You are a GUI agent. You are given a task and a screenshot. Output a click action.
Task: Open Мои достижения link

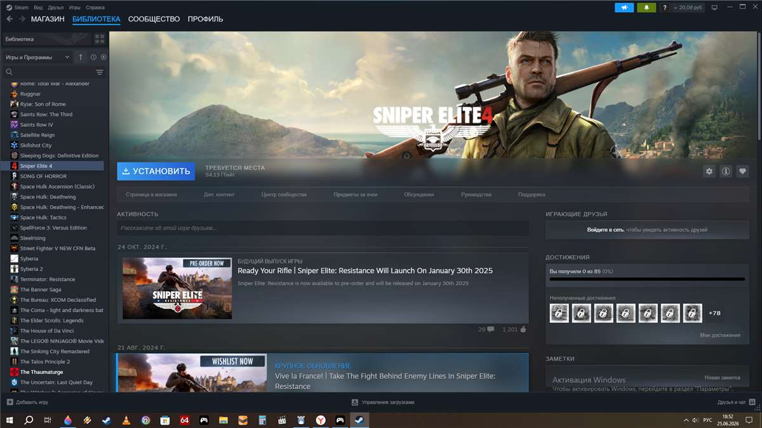point(720,335)
